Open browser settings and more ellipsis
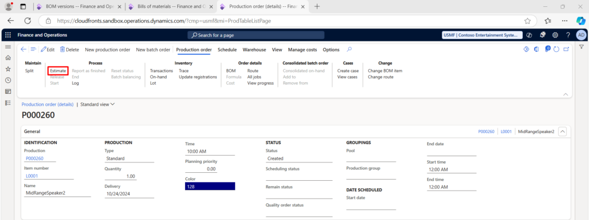Image resolution: width=589 pixels, height=220 pixels. pos(565,21)
